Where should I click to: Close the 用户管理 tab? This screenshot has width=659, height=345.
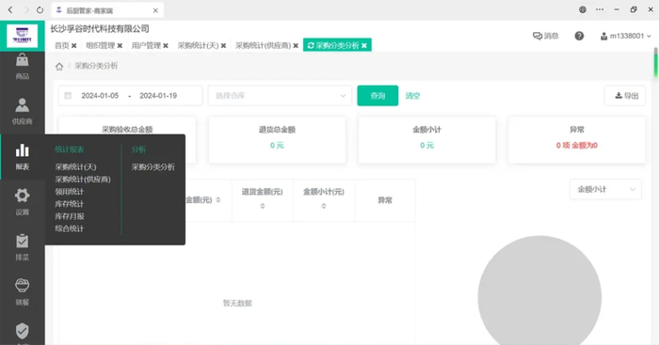[166, 46]
